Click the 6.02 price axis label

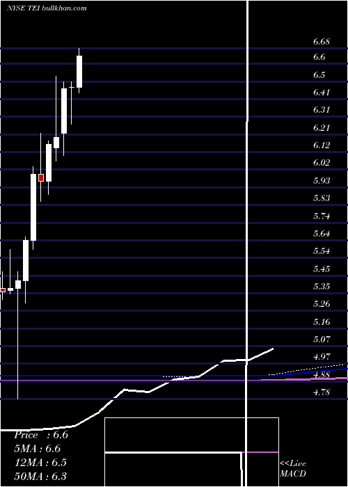tap(322, 162)
